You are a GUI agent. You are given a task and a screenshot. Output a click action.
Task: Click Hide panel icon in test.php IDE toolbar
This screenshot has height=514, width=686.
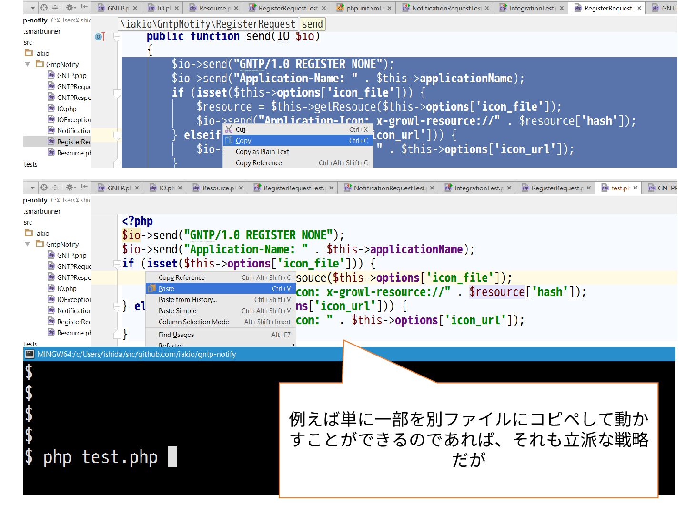pyautogui.click(x=84, y=188)
